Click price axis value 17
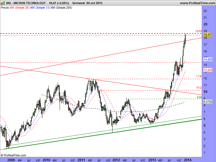 tap(205, 45)
